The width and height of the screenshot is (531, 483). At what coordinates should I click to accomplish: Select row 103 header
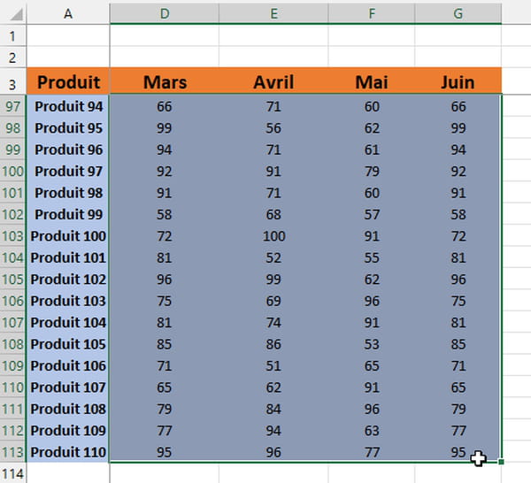[x=13, y=236]
